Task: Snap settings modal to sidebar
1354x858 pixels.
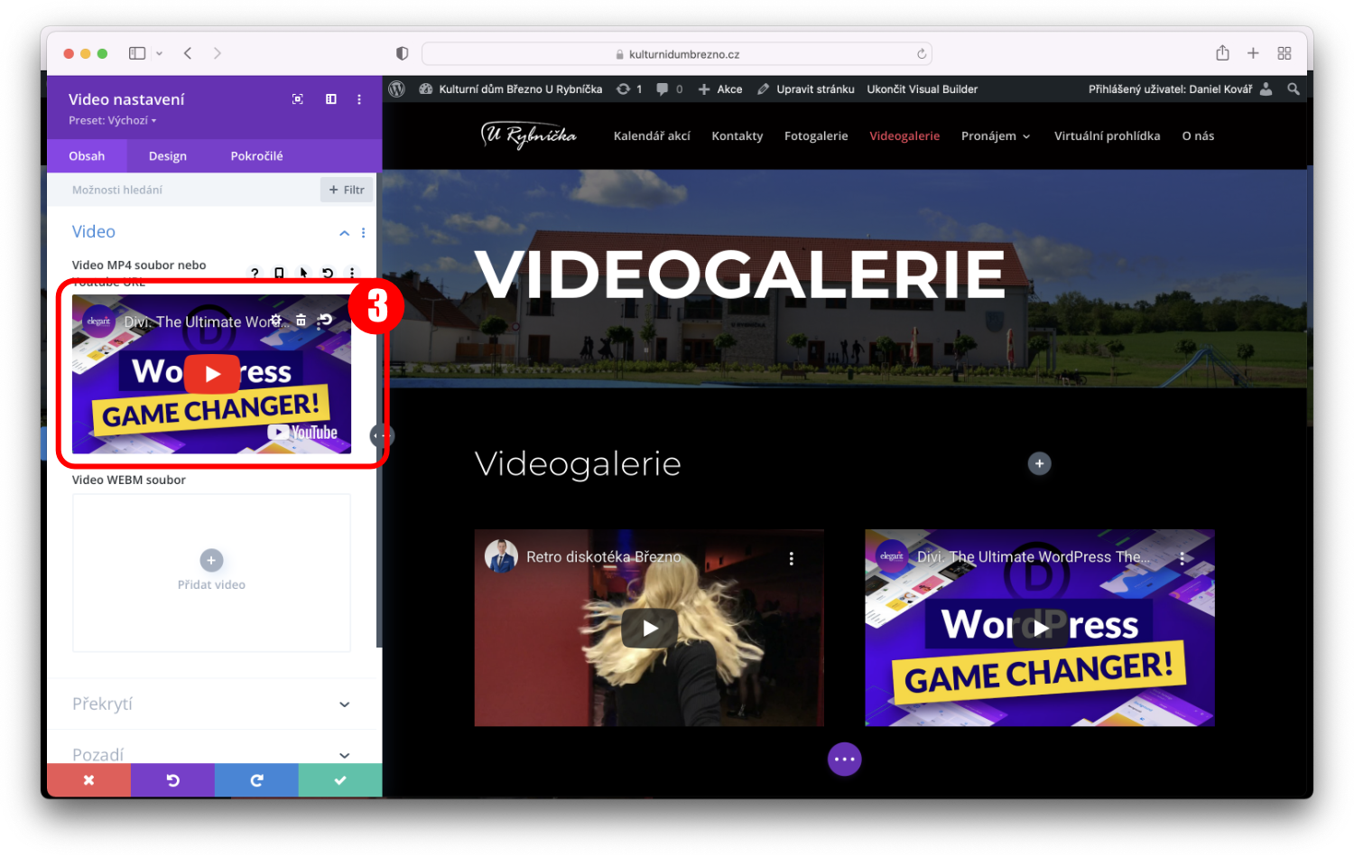Action: click(x=331, y=99)
